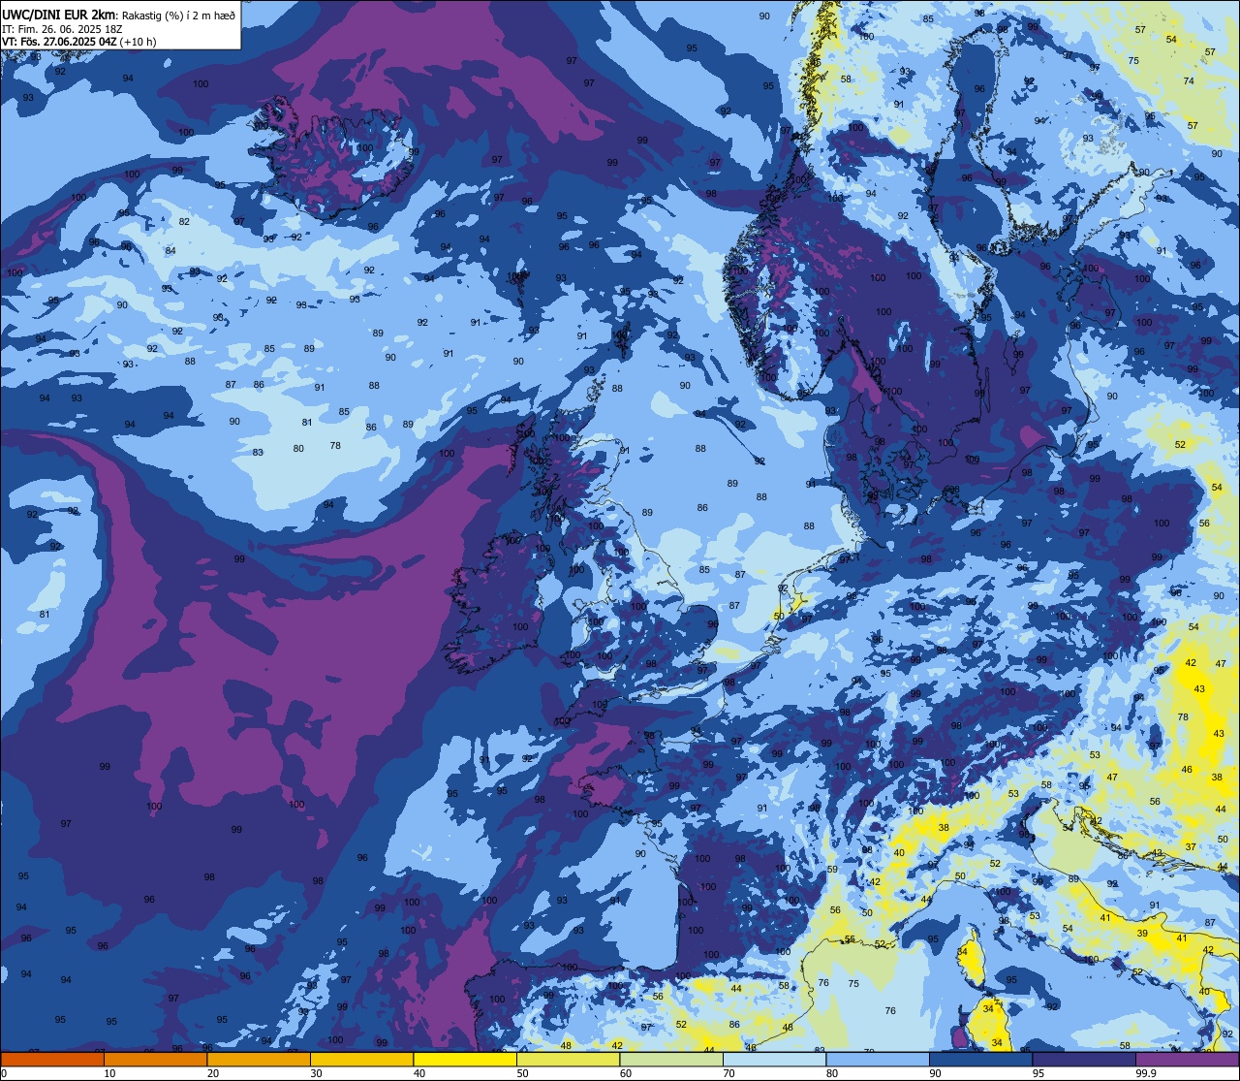The height and width of the screenshot is (1081, 1240).
Task: Click the purple legend swatch above 99.9 %
Action: coord(1187,1060)
